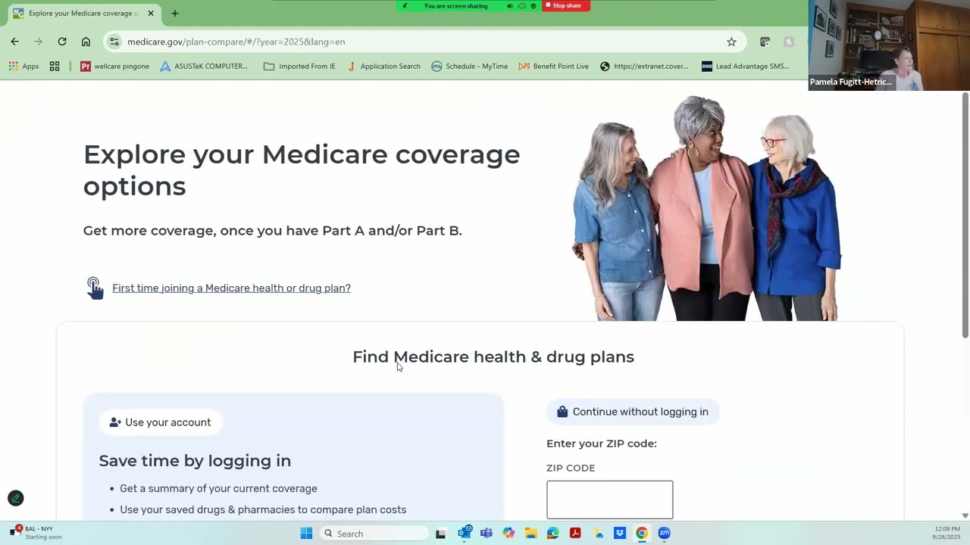Open the wellcare pingone bookmark

[x=114, y=66]
